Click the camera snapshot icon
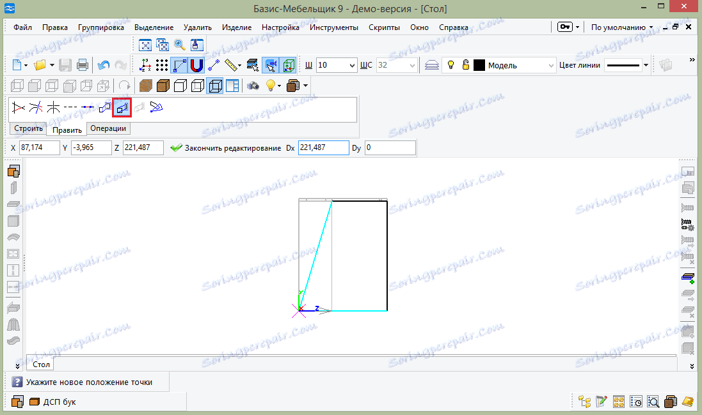Image resolution: width=702 pixels, height=415 pixels. [x=253, y=86]
